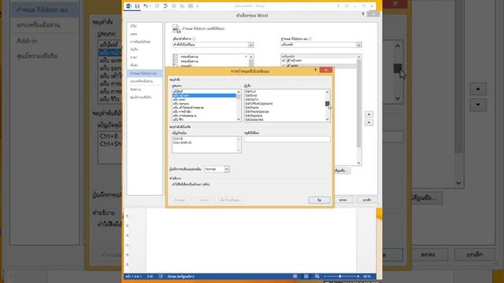Open the choose-commands-from dropdown
Image resolution: width=504 pixels, height=283 pixels.
pyautogui.click(x=250, y=45)
